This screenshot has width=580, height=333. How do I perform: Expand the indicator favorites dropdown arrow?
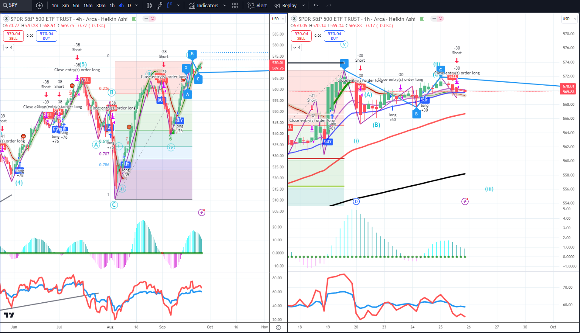tap(225, 6)
